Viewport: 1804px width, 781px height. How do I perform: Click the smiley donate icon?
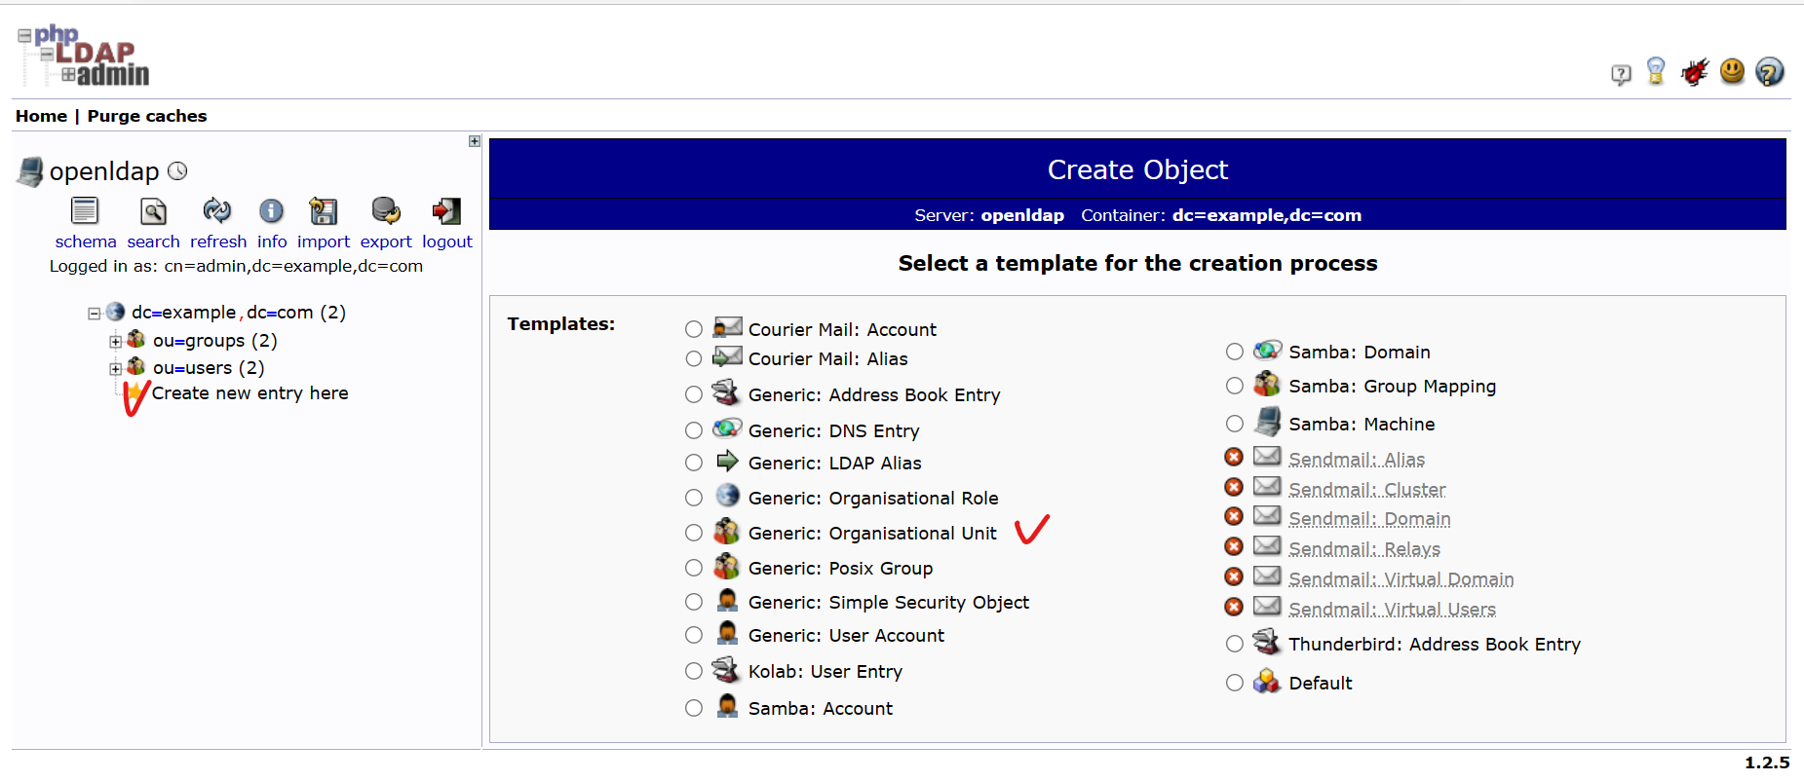[x=1732, y=71]
